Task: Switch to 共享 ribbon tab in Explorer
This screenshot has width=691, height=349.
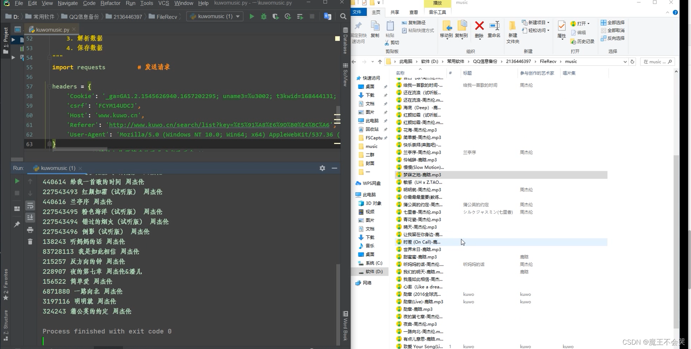Action: pyautogui.click(x=395, y=12)
